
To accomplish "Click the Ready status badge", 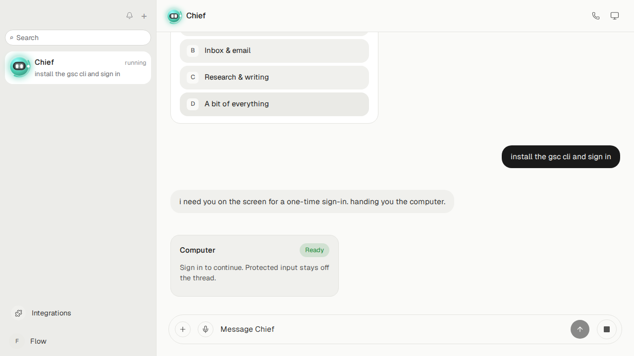I will (x=315, y=250).
